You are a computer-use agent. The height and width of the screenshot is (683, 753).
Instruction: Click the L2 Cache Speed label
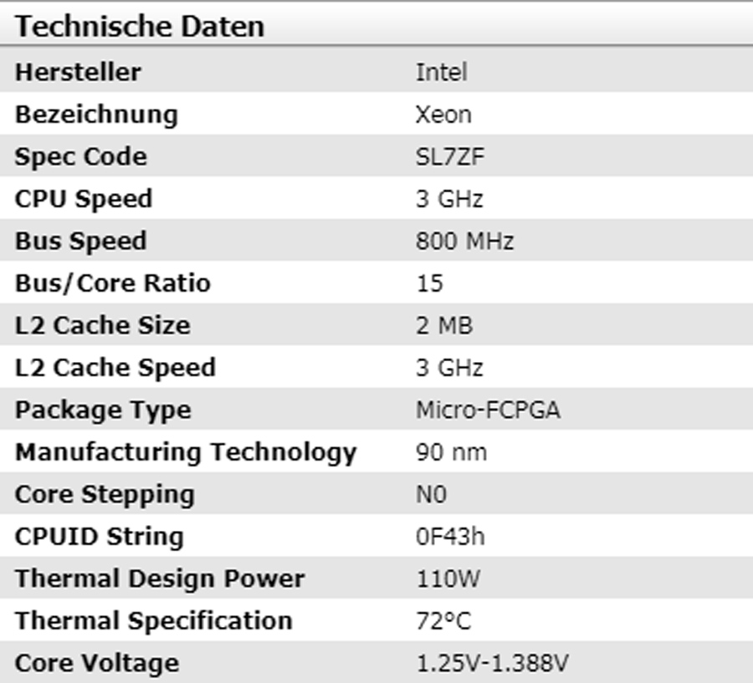point(115,368)
